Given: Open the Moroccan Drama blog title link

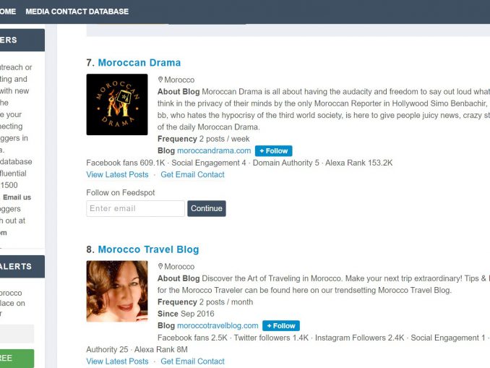Looking at the screenshot, I should click(x=139, y=63).
